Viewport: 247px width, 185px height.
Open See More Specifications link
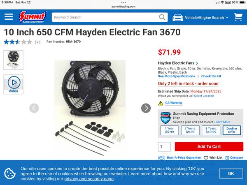coord(177,76)
